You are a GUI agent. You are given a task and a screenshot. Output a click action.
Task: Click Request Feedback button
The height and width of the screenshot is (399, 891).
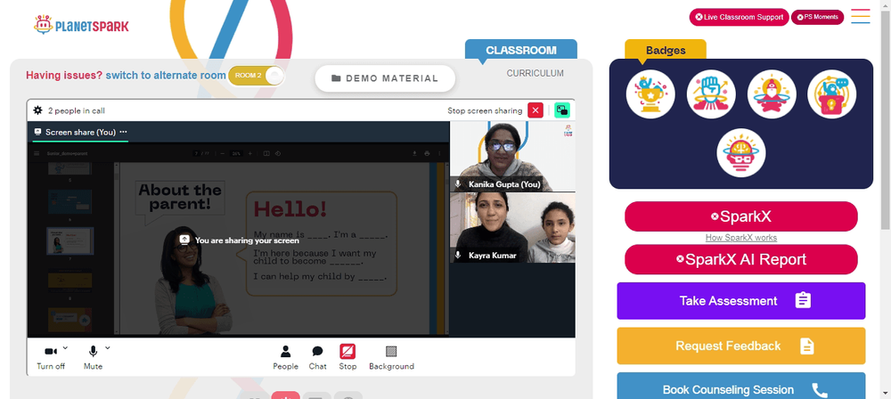[741, 346]
